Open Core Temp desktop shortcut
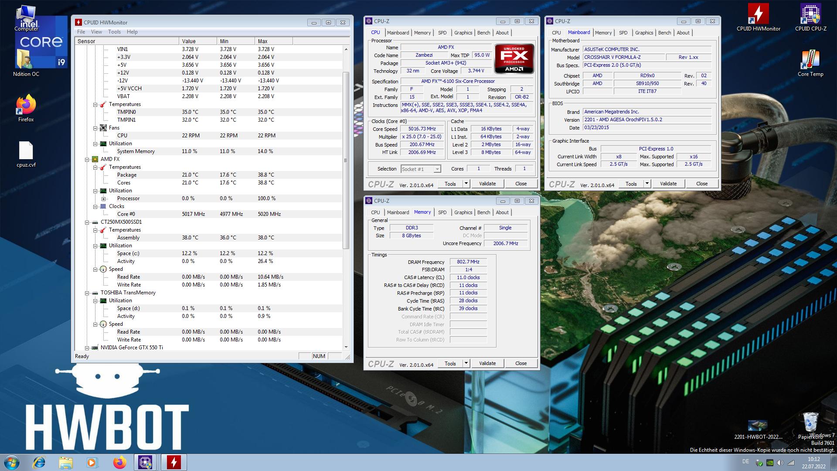Viewport: 837px width, 471px height. 810,63
